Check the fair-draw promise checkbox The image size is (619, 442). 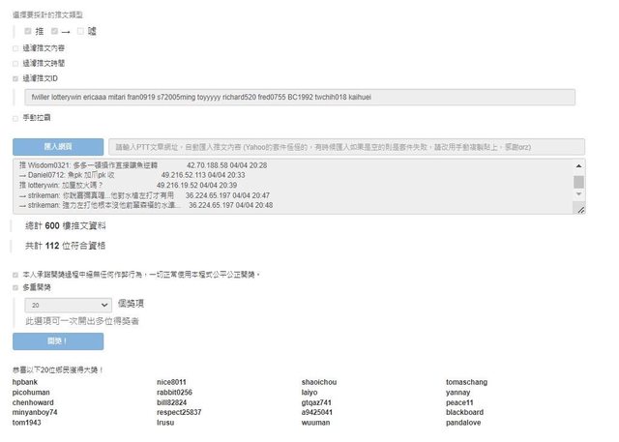pos(15,275)
